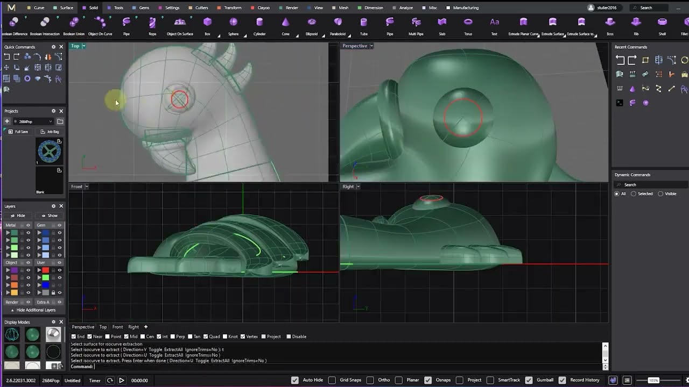Screen dimensions: 689x387
Task: Select the Boolean Union tool
Action: pos(74,26)
